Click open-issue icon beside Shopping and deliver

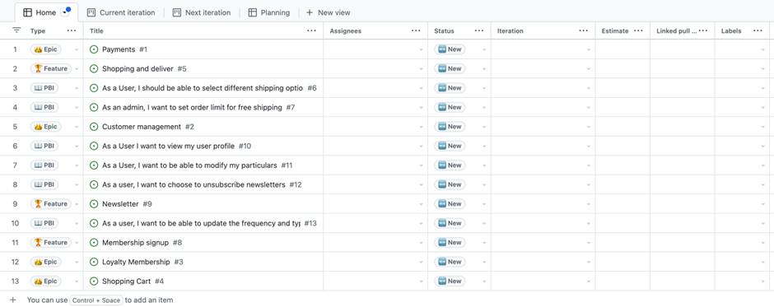[94, 68]
